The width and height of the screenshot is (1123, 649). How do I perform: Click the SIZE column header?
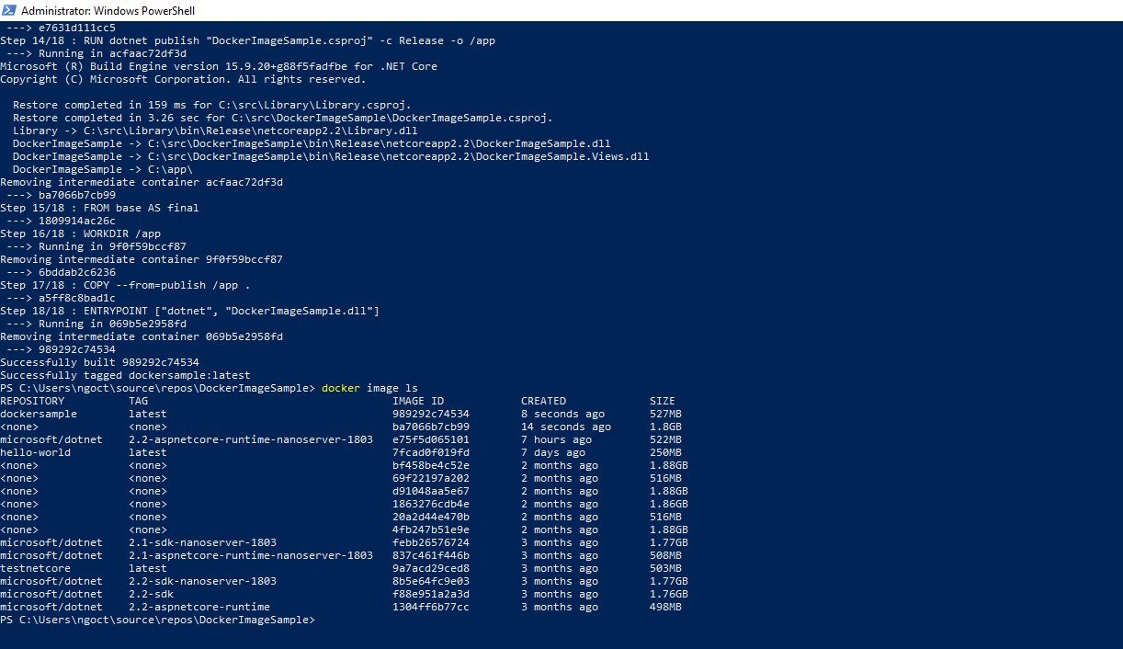click(662, 401)
